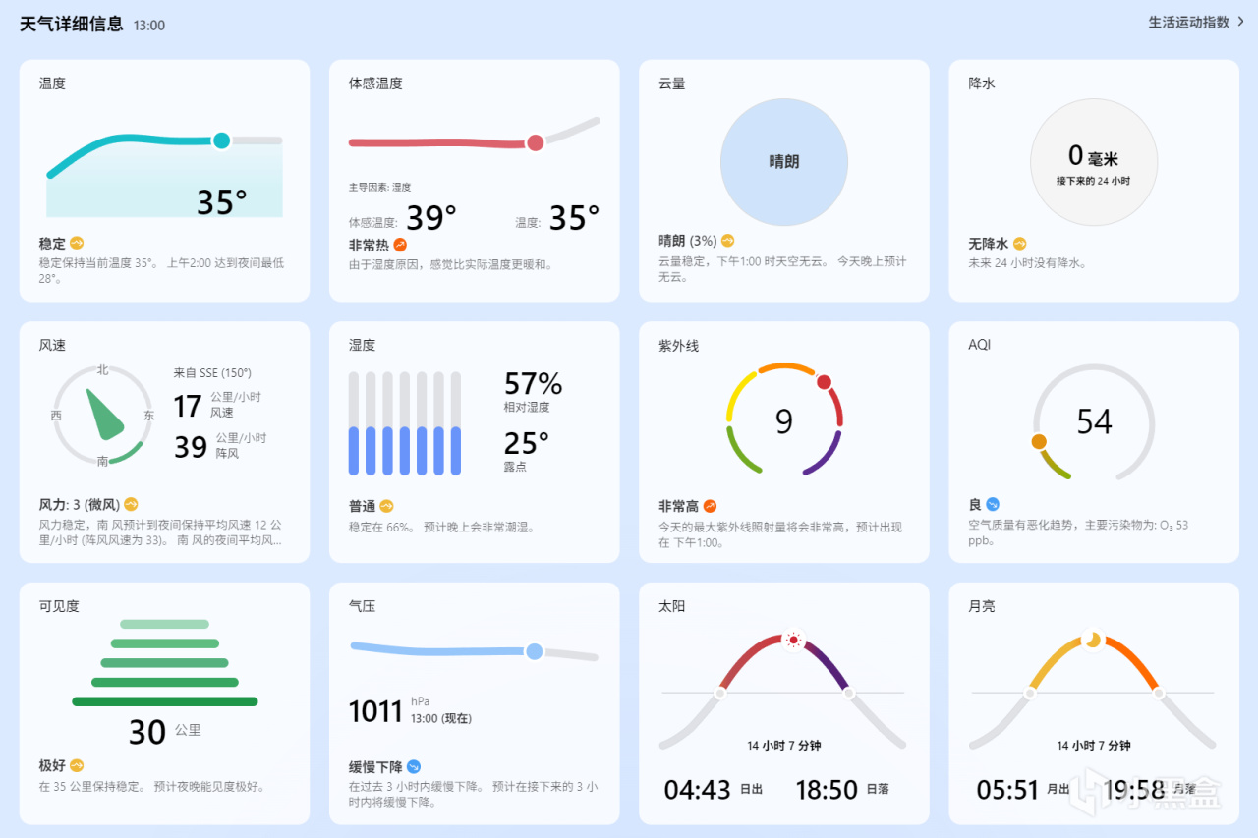Click the humidity bar chart
Image resolution: width=1258 pixels, height=838 pixels.
[x=405, y=423]
